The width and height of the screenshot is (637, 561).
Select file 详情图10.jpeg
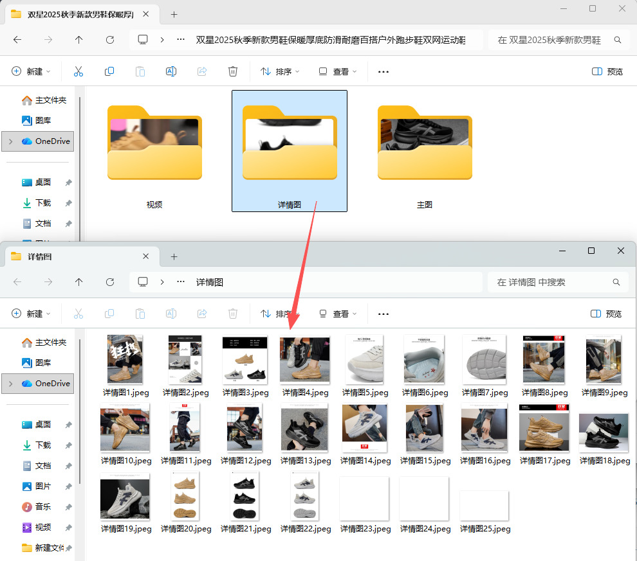click(x=125, y=434)
